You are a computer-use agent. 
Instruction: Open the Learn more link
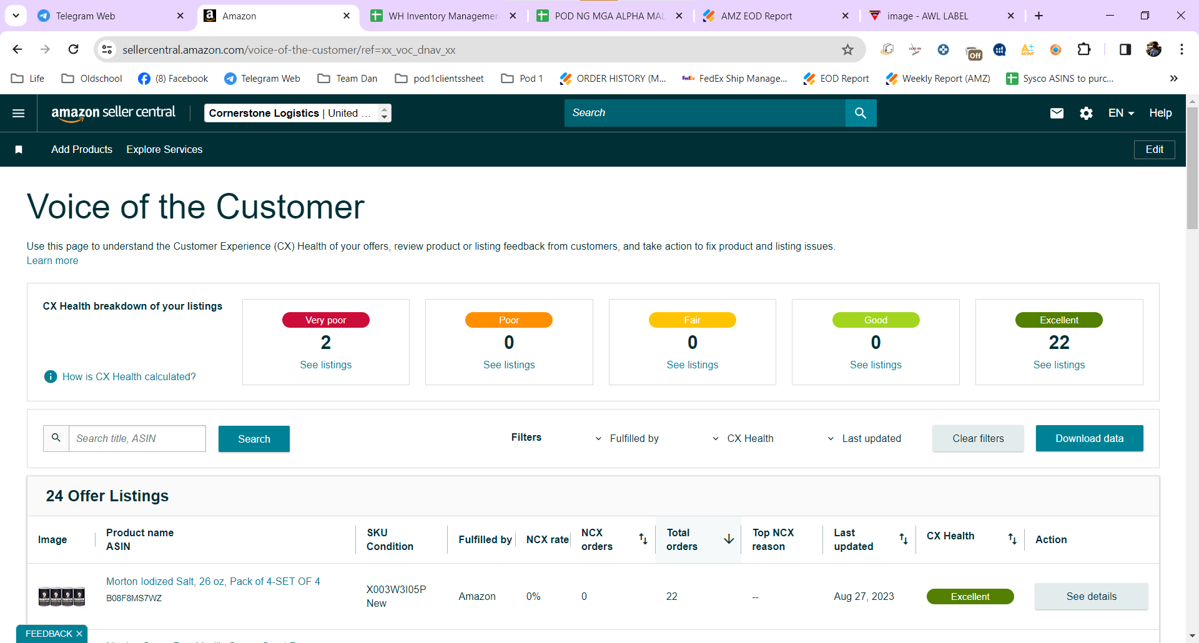point(52,260)
